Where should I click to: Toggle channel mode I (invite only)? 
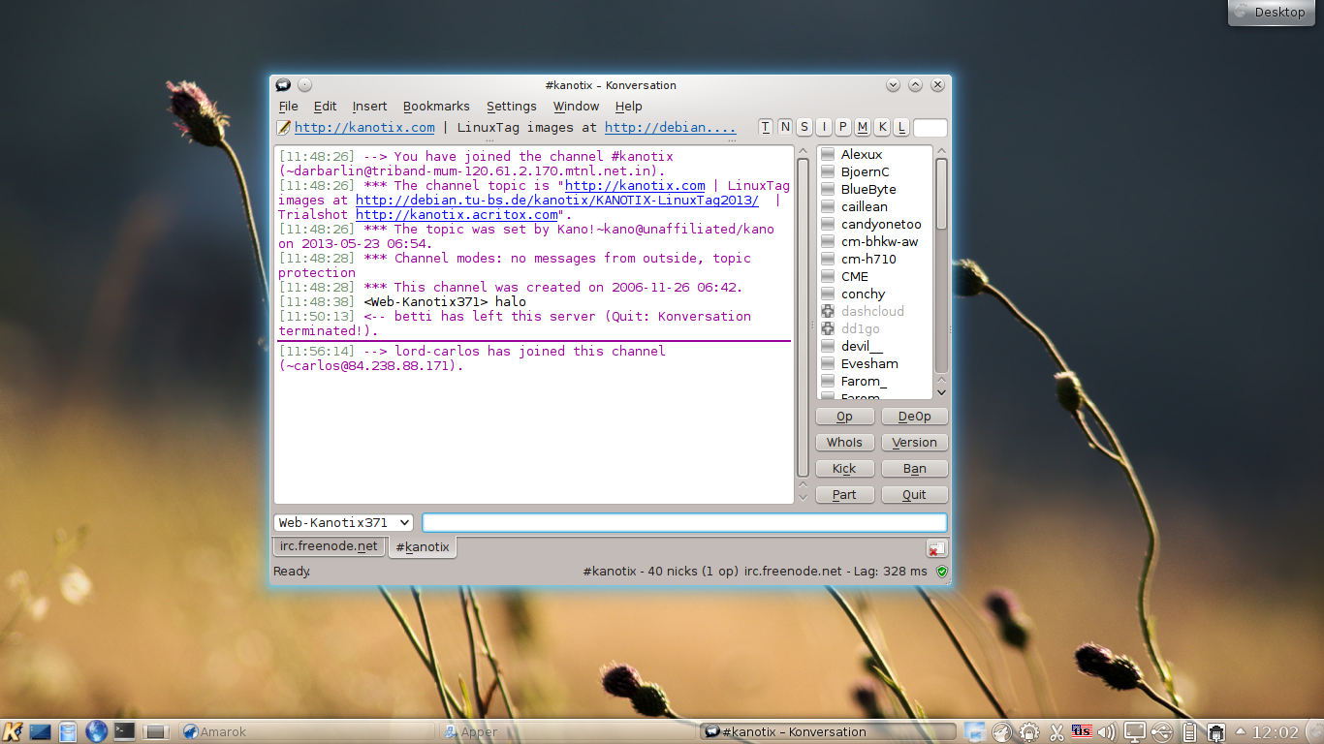pyautogui.click(x=824, y=128)
